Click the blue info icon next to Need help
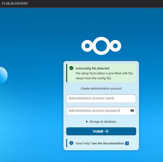Screen dimensions: 163x162 pos(71,143)
